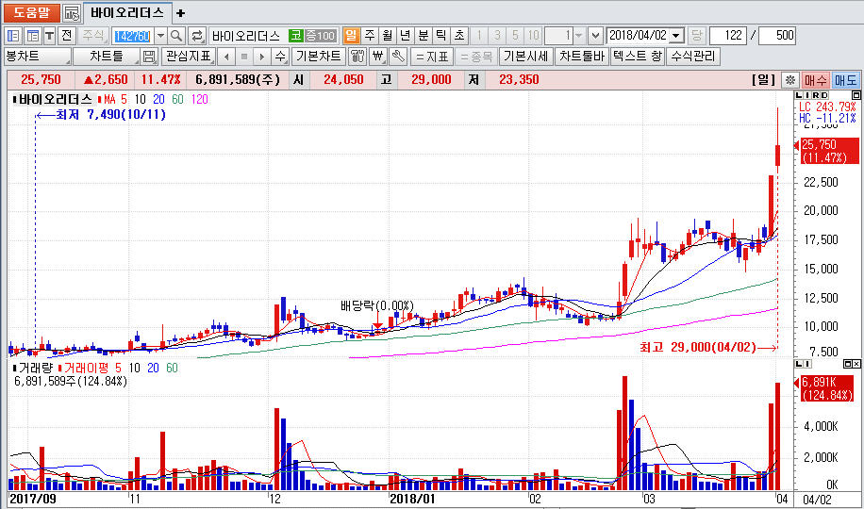864x509 pixels.
Task: Click the MA 5 moving average legend
Action: coord(111,99)
